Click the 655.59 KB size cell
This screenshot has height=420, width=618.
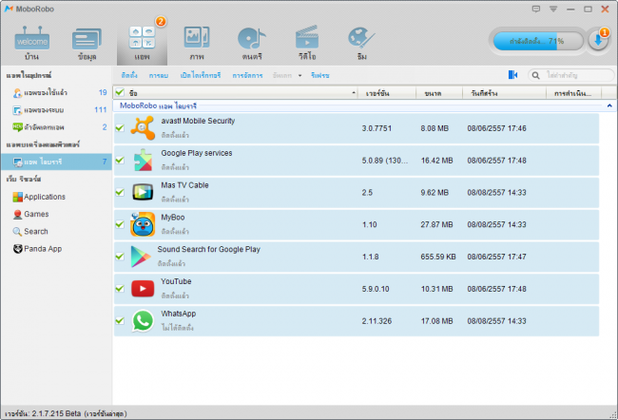tap(438, 257)
